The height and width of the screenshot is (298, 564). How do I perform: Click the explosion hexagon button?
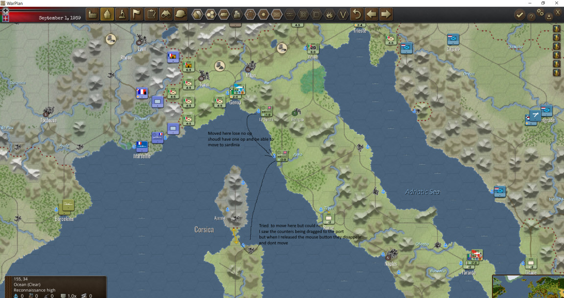click(330, 14)
